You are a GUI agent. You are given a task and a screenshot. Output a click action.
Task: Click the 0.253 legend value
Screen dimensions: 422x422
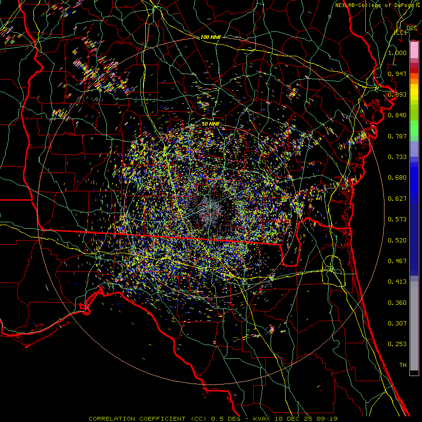pyautogui.click(x=397, y=344)
